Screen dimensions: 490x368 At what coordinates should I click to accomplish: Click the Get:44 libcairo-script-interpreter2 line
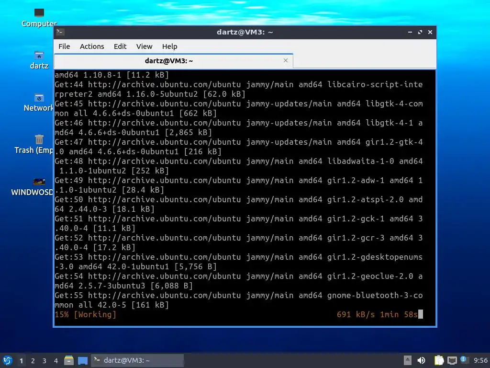click(239, 89)
